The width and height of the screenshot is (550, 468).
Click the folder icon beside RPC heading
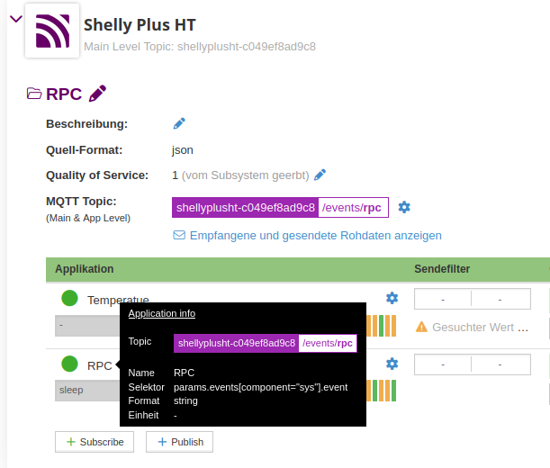[34, 94]
